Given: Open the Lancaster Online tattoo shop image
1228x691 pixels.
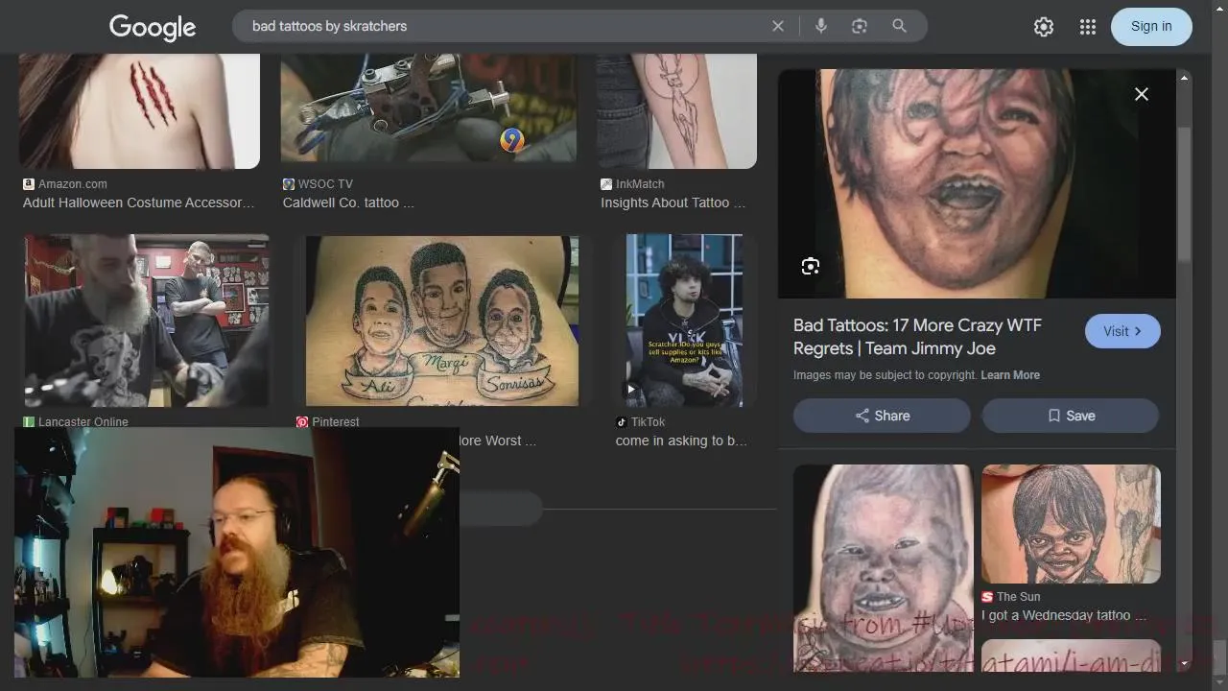Looking at the screenshot, I should pos(147,321).
